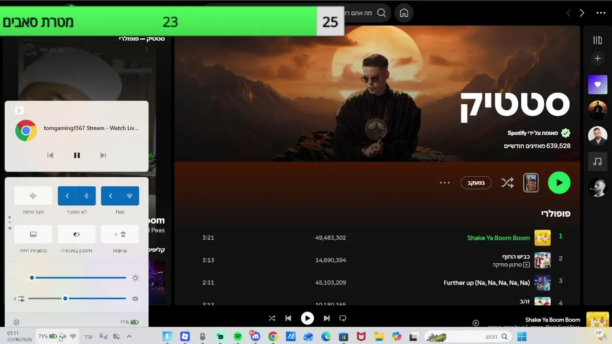Play the track Further up (Na, Na, Na, Na, Na)
This screenshot has height=344, width=612.
[x=487, y=283]
